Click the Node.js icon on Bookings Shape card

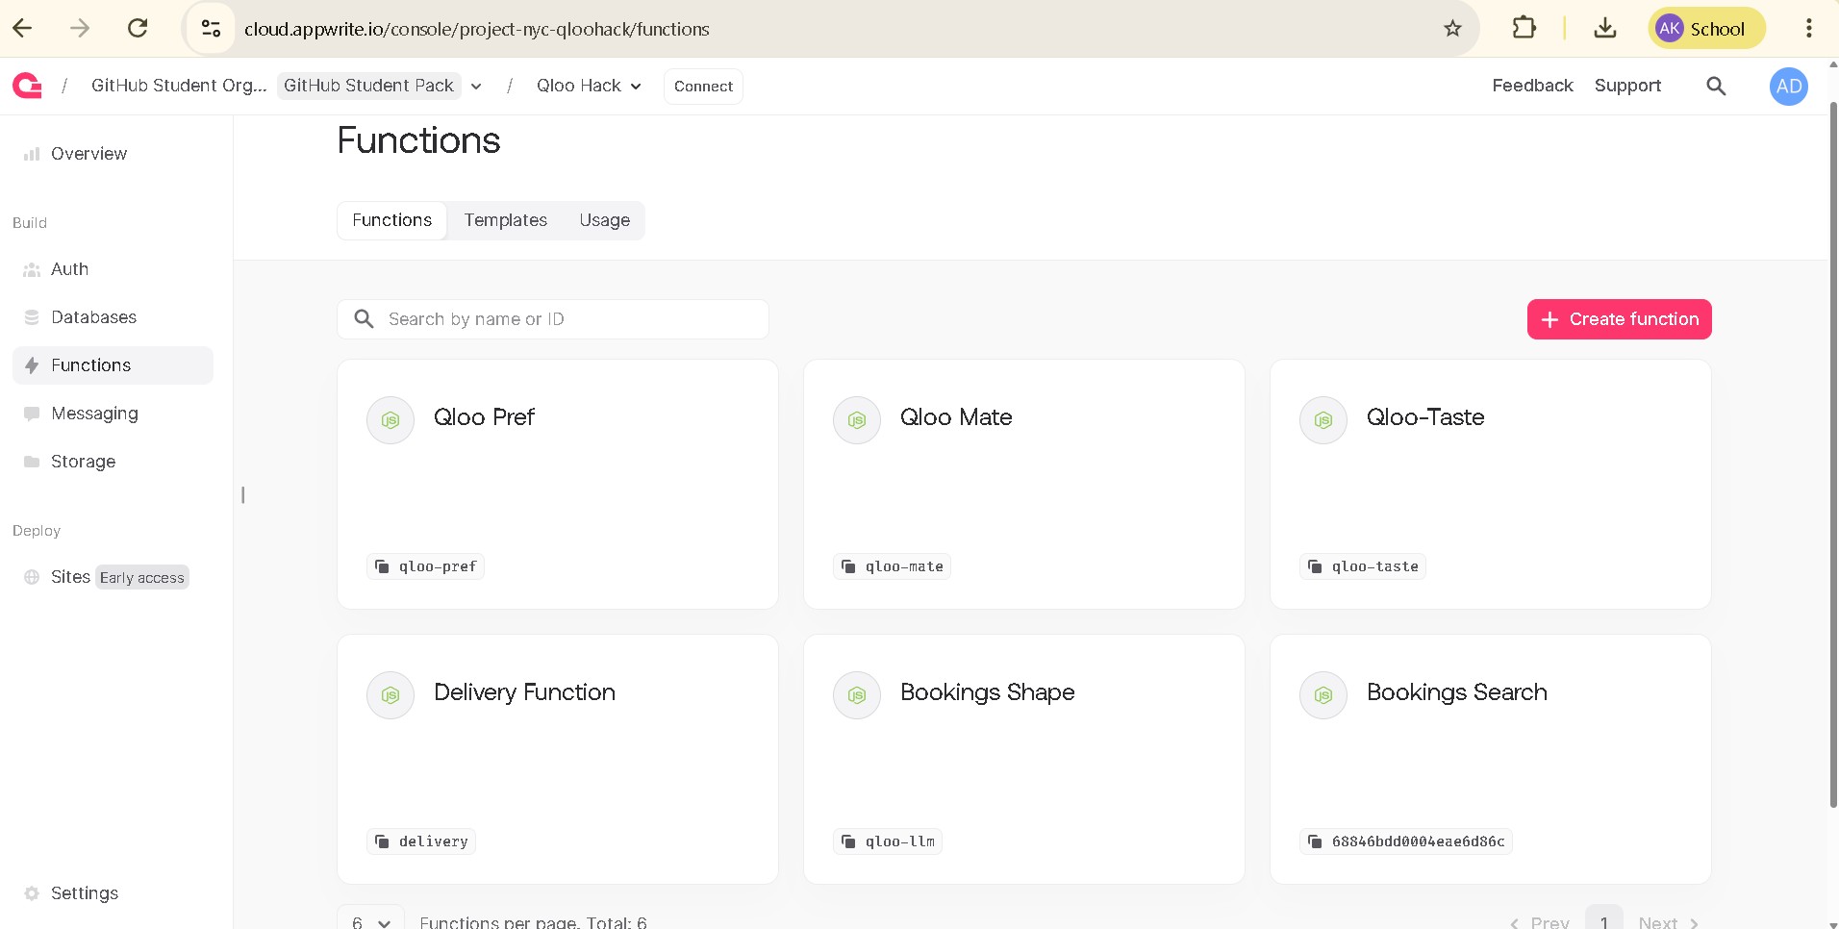[x=857, y=695]
